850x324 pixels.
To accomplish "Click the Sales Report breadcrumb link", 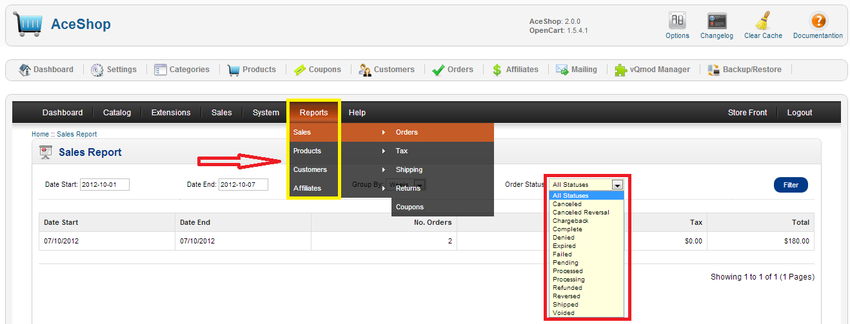I will click(77, 134).
